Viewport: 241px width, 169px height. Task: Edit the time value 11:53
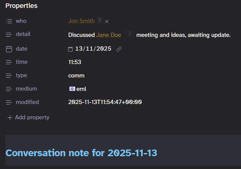[75, 62]
